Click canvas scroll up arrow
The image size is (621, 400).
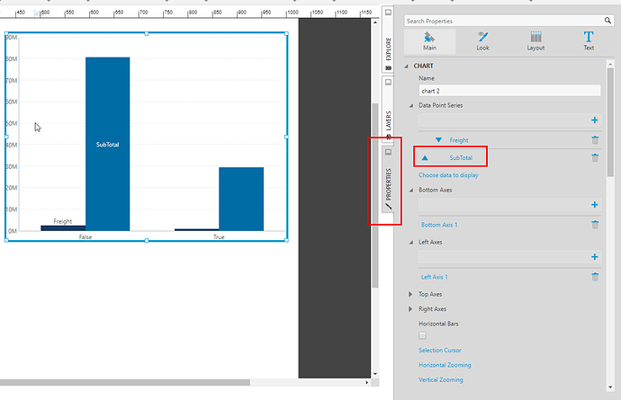pos(375,22)
